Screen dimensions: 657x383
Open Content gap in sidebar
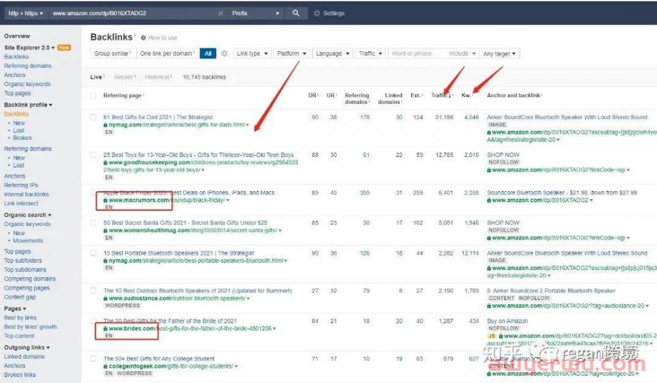pos(20,297)
